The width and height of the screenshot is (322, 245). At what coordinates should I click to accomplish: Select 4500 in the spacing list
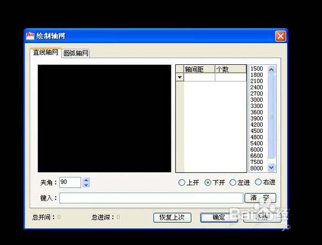coord(257,131)
